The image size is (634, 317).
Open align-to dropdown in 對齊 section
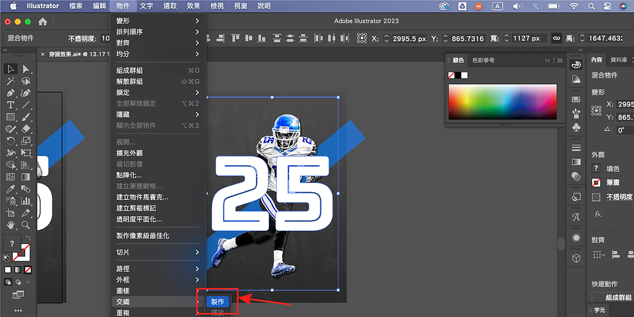600,255
